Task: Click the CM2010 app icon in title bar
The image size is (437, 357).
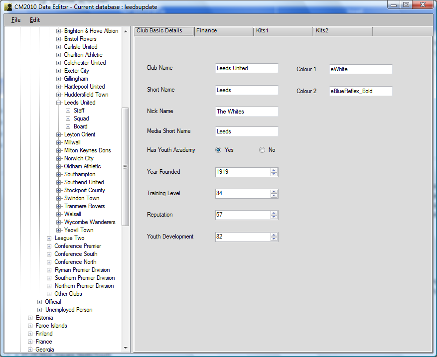Action: [x=8, y=6]
